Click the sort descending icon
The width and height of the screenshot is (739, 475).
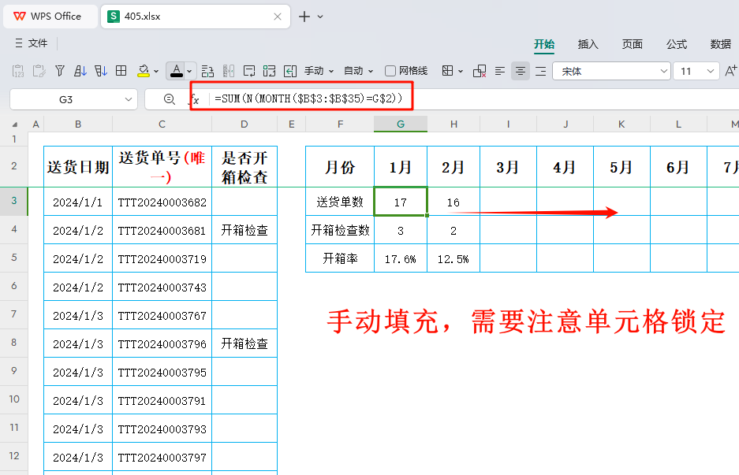tap(101, 71)
